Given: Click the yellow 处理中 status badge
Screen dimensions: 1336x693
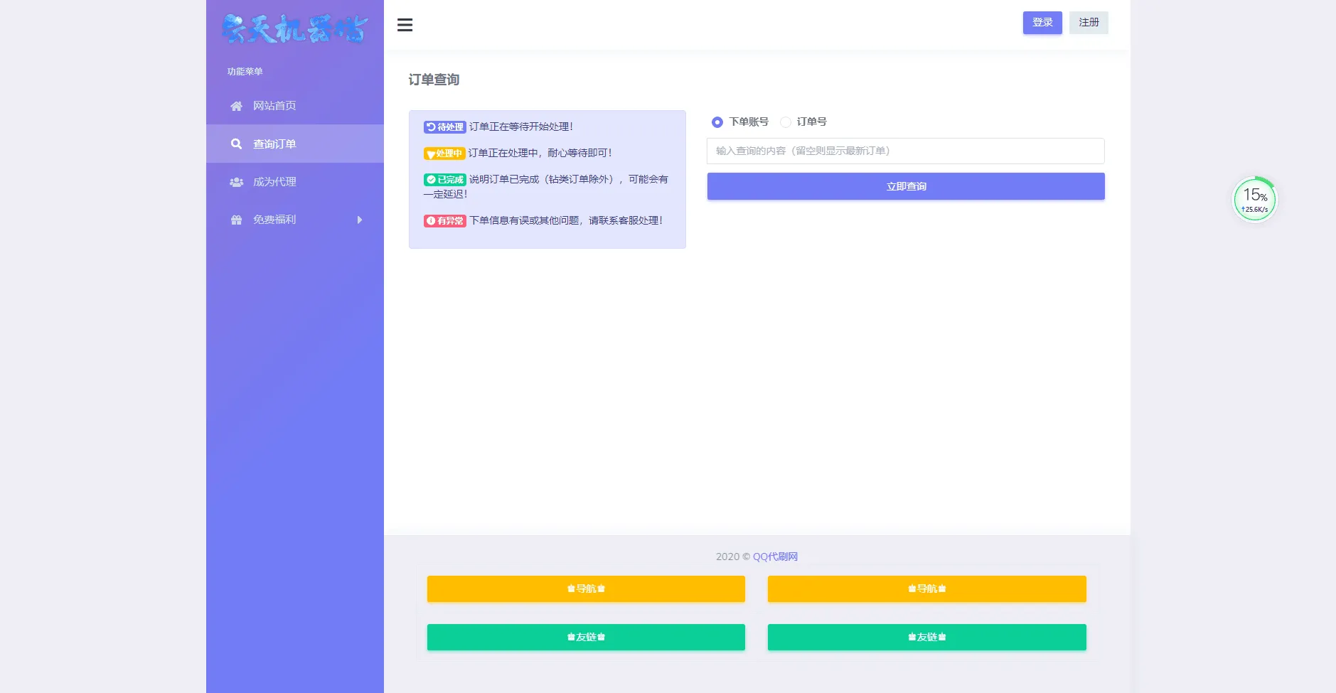Looking at the screenshot, I should [444, 154].
